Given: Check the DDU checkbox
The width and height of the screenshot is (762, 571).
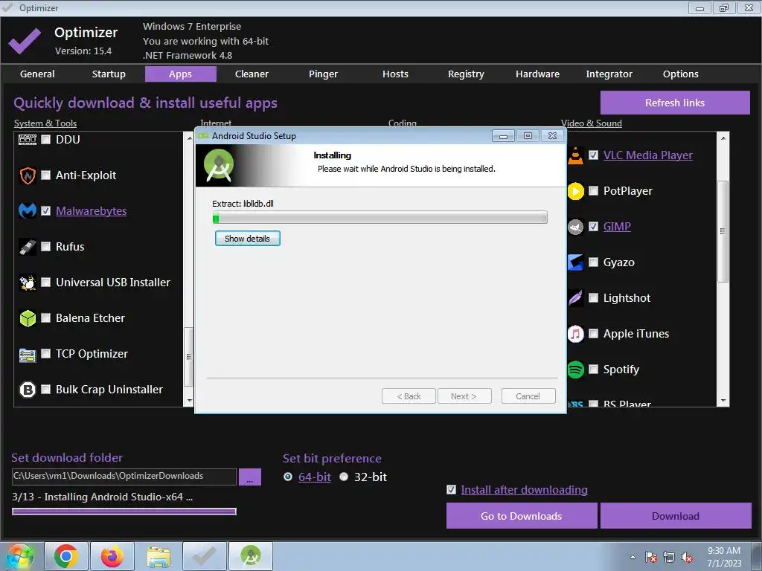Looking at the screenshot, I should coord(45,140).
